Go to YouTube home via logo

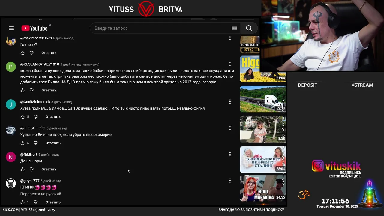[34, 28]
